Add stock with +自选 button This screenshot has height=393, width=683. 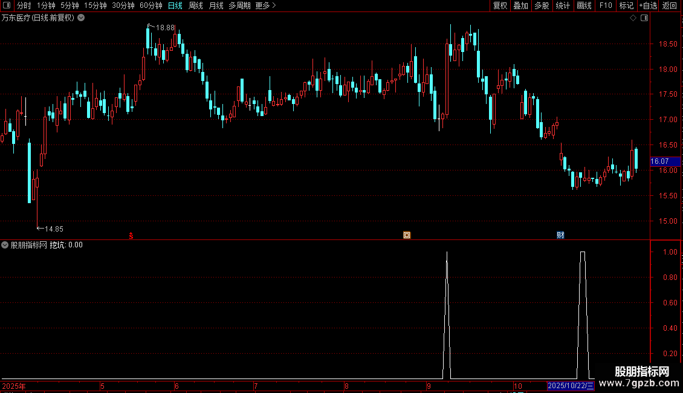[x=648, y=5]
